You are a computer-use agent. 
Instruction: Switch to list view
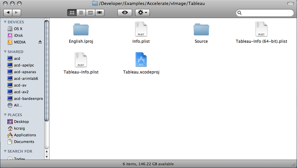pyautogui.click(x=81, y=13)
